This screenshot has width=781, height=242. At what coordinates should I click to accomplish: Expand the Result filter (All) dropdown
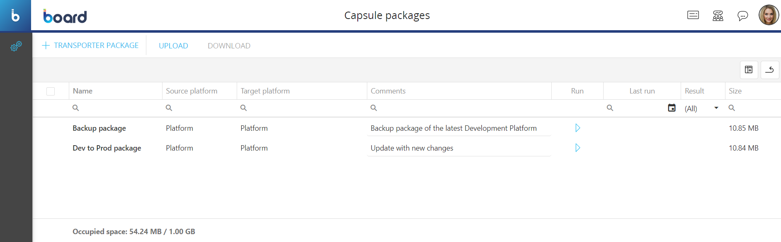716,108
